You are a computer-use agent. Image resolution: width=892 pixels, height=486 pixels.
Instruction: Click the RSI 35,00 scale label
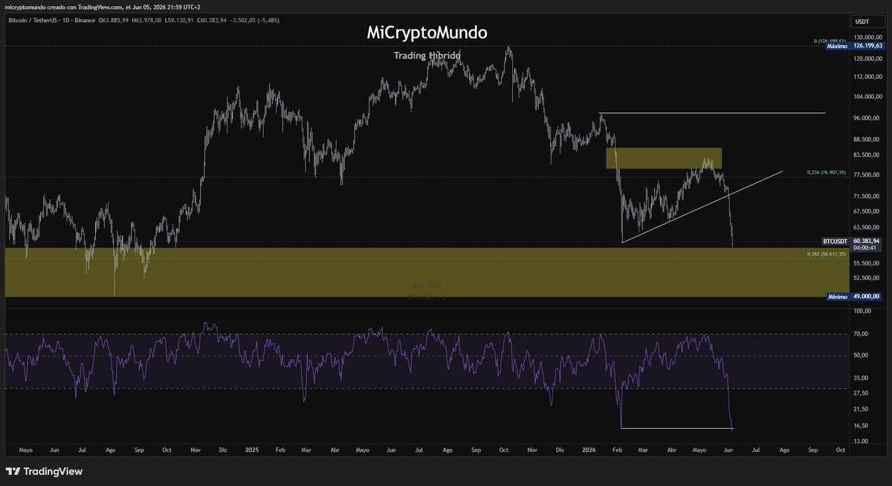point(861,378)
